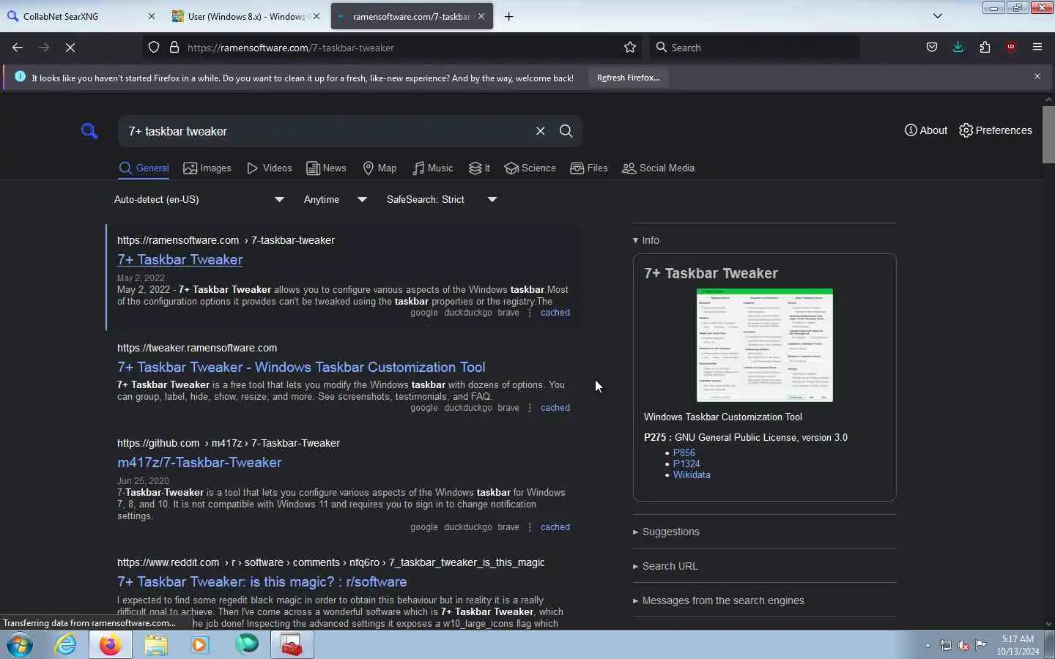The width and height of the screenshot is (1055, 659).
Task: Focus the browser Search box
Action: (x=755, y=48)
